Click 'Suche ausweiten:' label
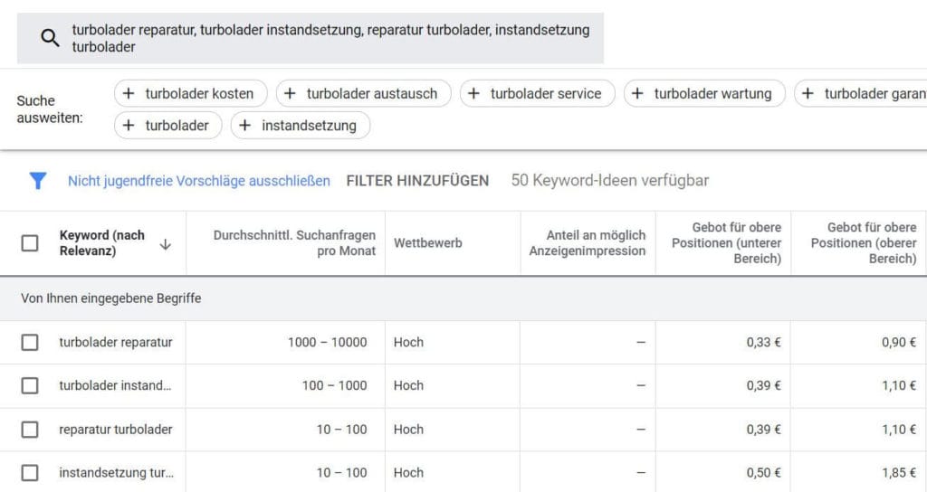Viewport: 927px width, 492px height. pos(50,109)
